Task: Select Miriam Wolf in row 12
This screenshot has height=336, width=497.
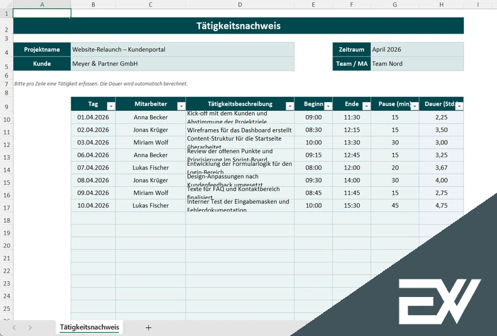Action: click(x=151, y=142)
